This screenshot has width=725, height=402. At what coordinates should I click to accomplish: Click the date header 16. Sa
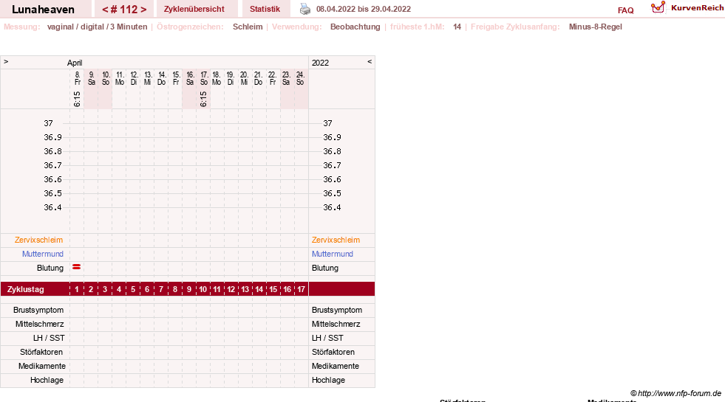click(190, 78)
